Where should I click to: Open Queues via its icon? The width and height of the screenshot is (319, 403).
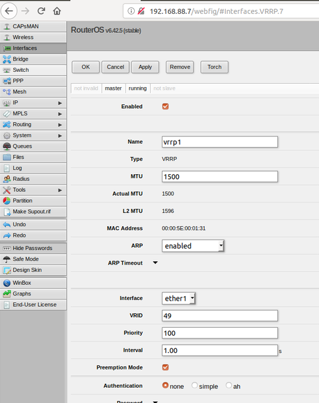tap(7, 146)
